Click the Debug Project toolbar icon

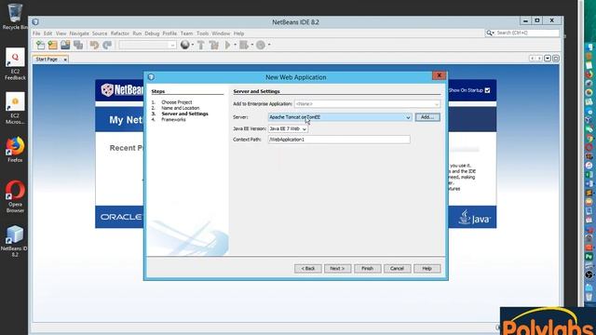(244, 46)
